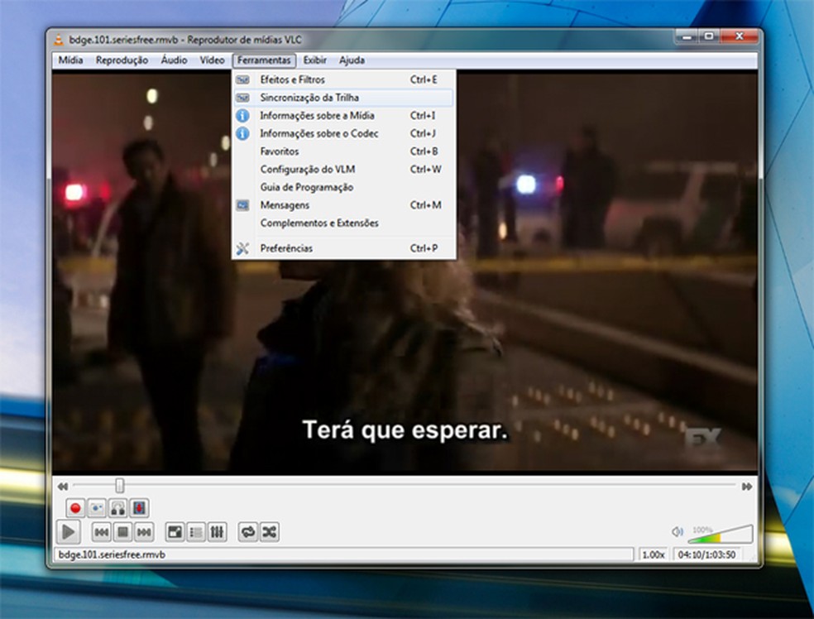
Task: Open the Exibir menu
Action: coord(315,60)
